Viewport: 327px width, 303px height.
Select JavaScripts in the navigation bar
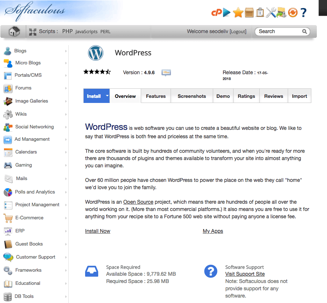tap(86, 32)
